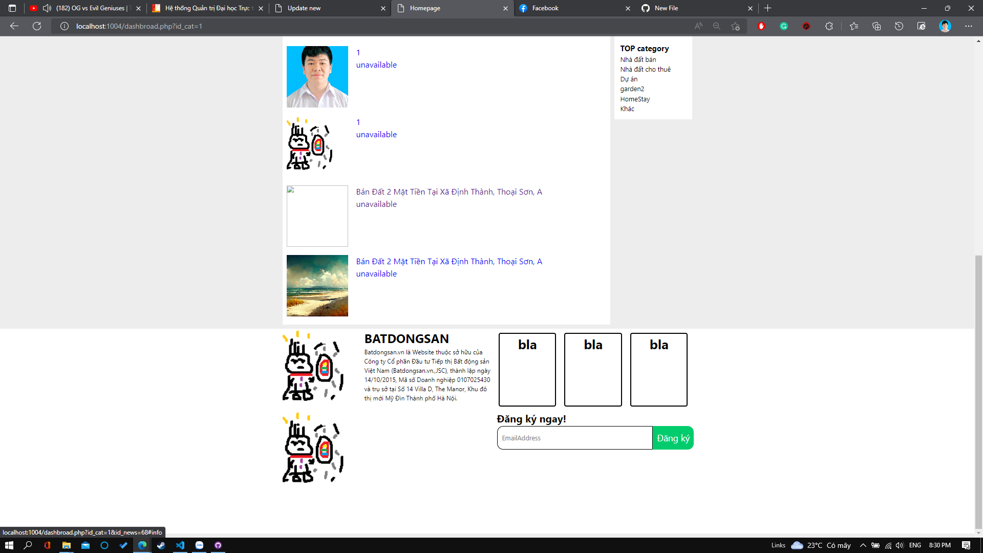Mute the playing YouTube tab's speaker icon
This screenshot has width=983, height=553.
(47, 8)
